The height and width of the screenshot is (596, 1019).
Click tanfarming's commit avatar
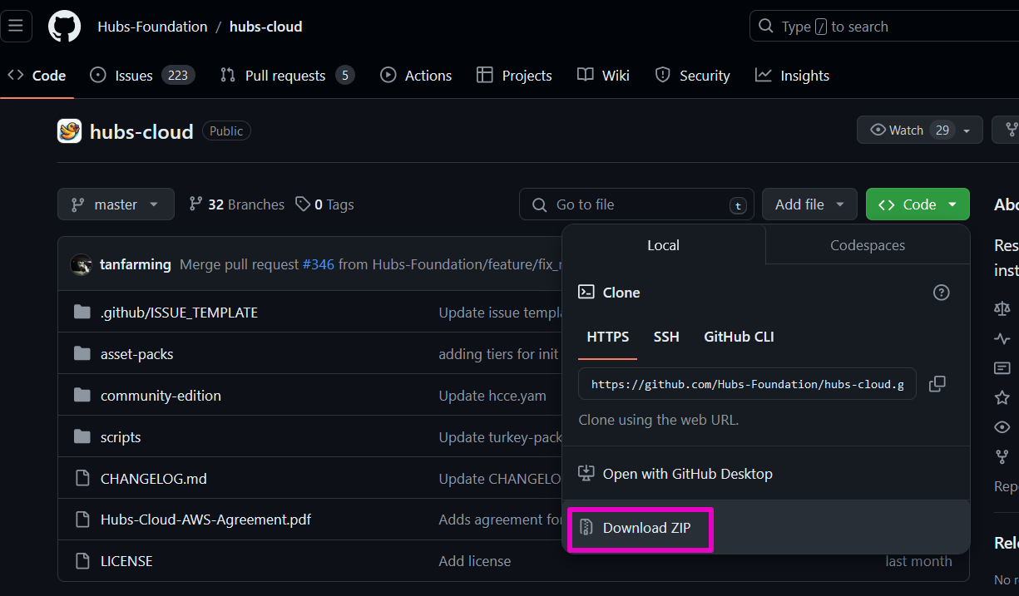coord(82,264)
